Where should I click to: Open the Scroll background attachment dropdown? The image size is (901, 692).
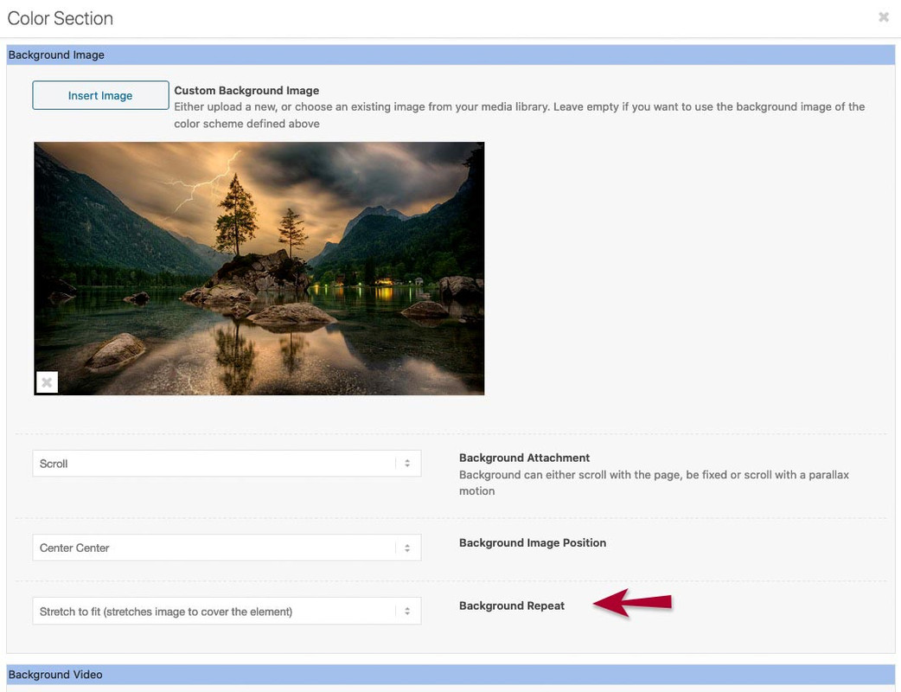[x=227, y=464]
